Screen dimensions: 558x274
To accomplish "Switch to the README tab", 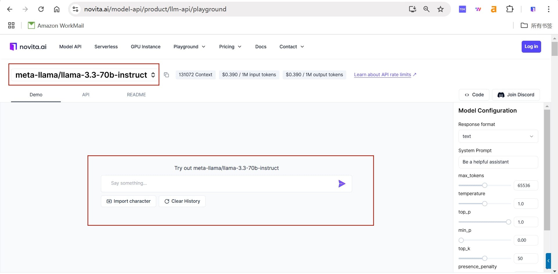I will pyautogui.click(x=136, y=95).
